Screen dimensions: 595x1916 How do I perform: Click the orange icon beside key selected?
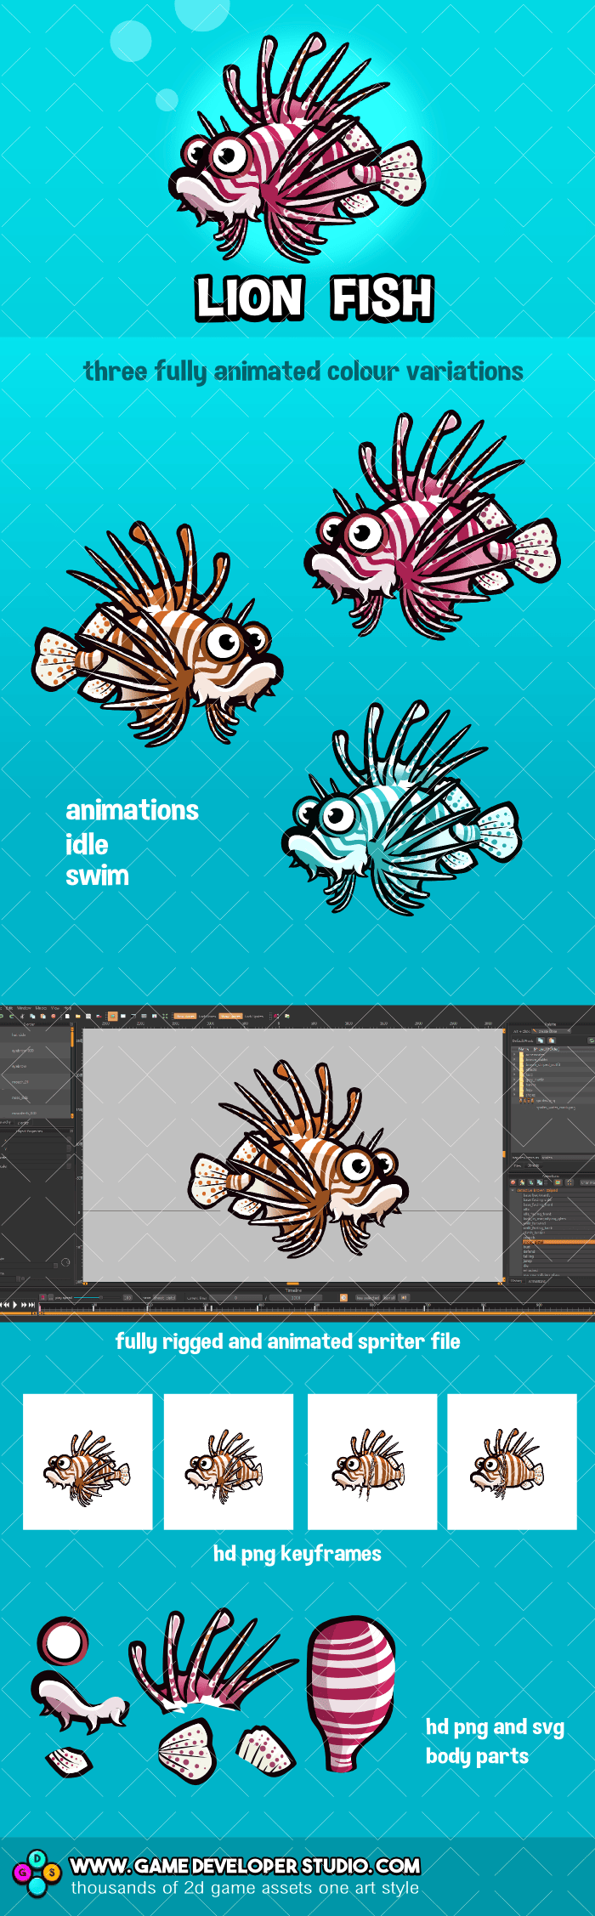point(343,1297)
